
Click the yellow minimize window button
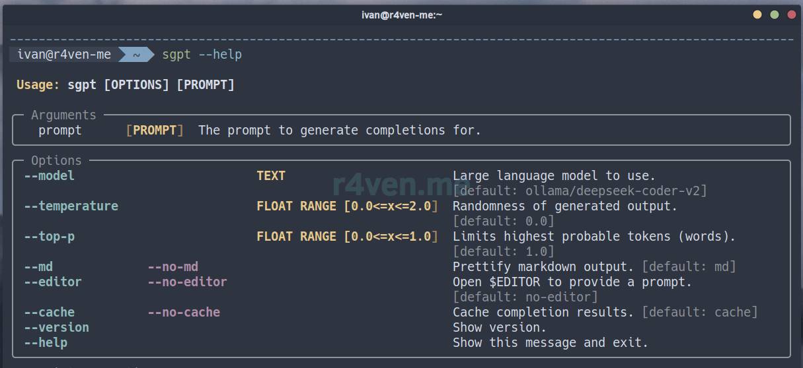pos(757,15)
